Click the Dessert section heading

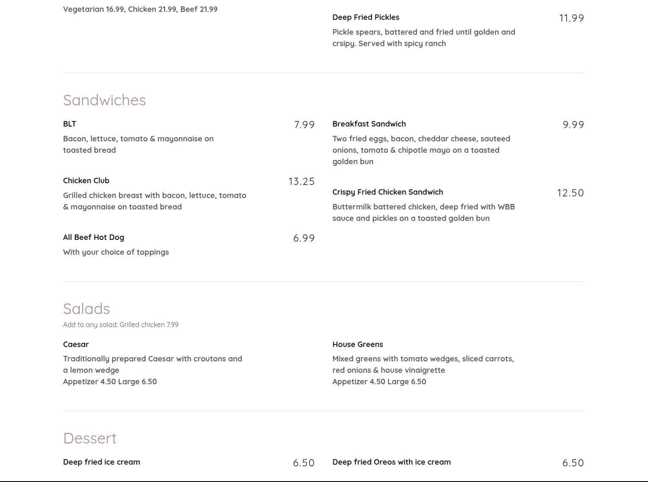coord(90,438)
